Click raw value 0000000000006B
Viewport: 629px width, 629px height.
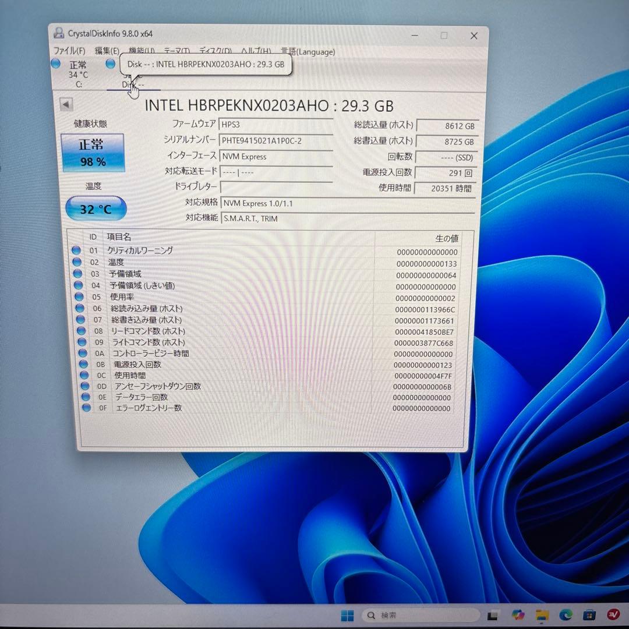(x=422, y=387)
